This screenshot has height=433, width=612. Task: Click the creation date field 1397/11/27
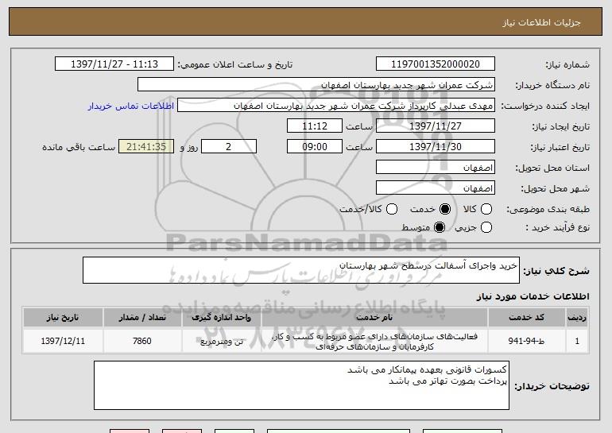pos(436,126)
